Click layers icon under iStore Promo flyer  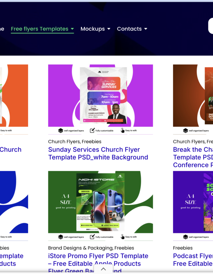click(61, 237)
